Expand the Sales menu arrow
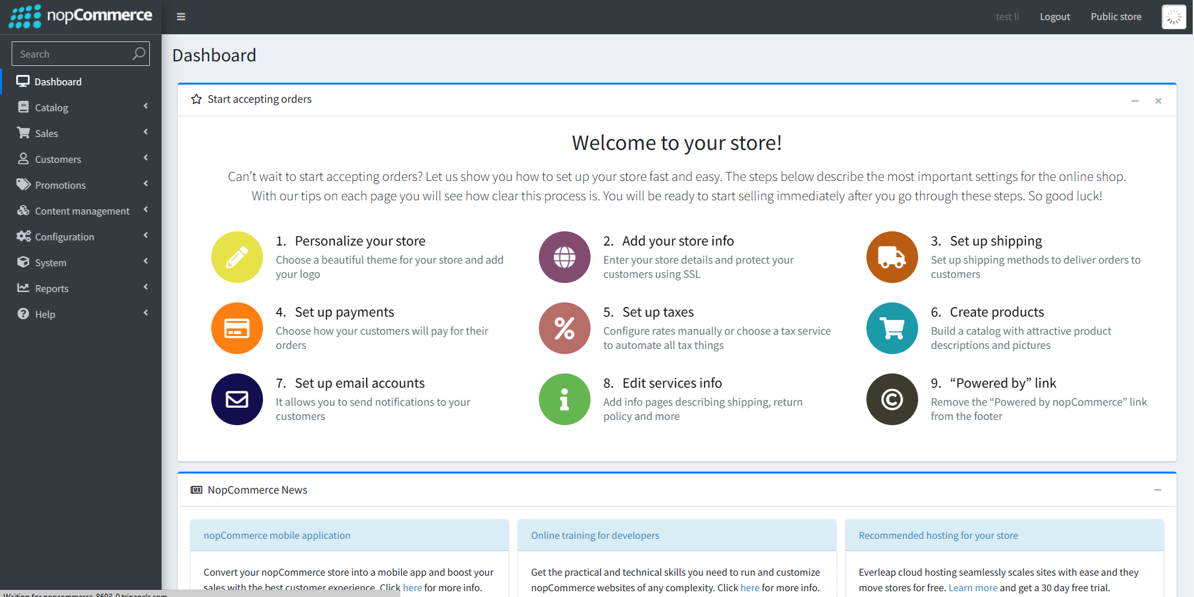Image resolution: width=1194 pixels, height=597 pixels. [x=146, y=132]
